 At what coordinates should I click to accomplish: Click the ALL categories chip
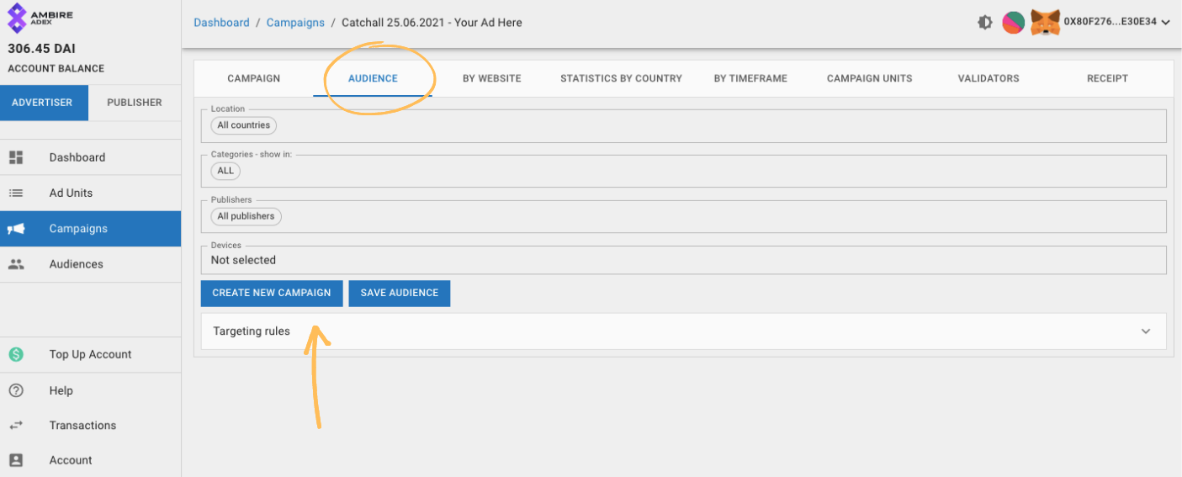point(225,171)
